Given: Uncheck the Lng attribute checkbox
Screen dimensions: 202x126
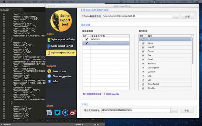Looking at the screenshot, I should 143,76.
